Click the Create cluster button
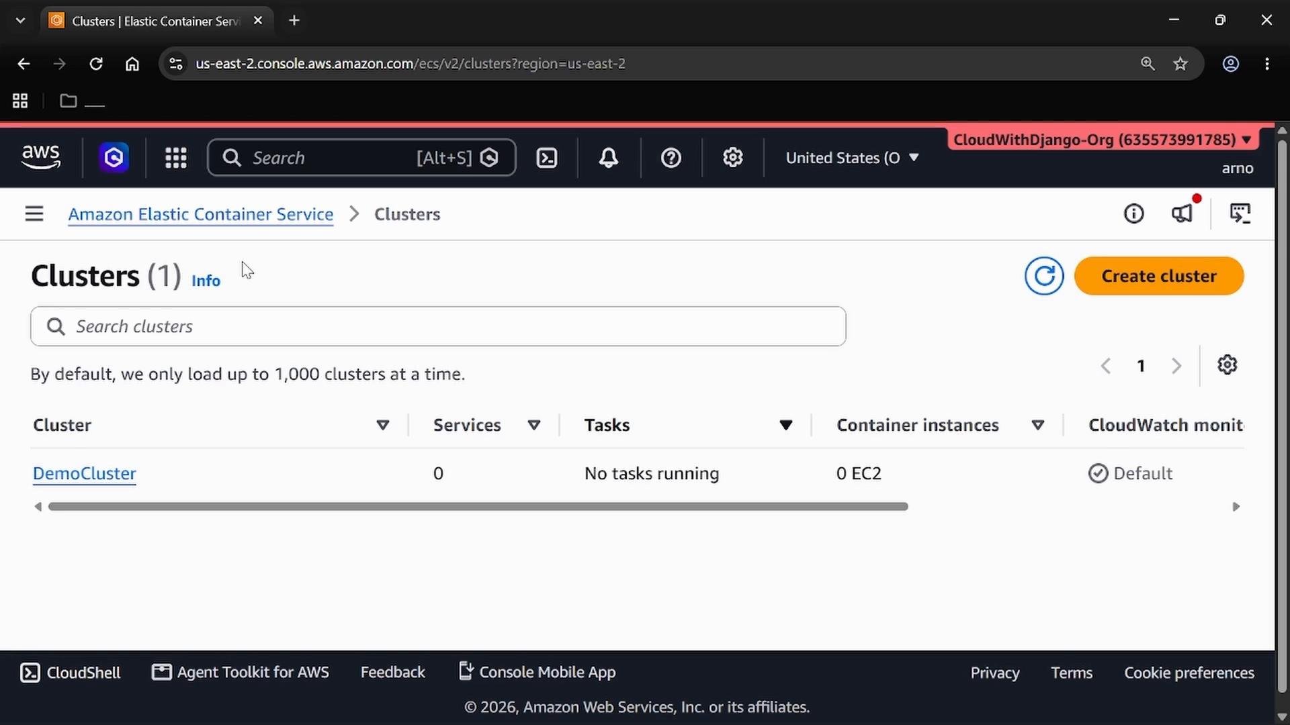This screenshot has width=1290, height=725. point(1159,276)
